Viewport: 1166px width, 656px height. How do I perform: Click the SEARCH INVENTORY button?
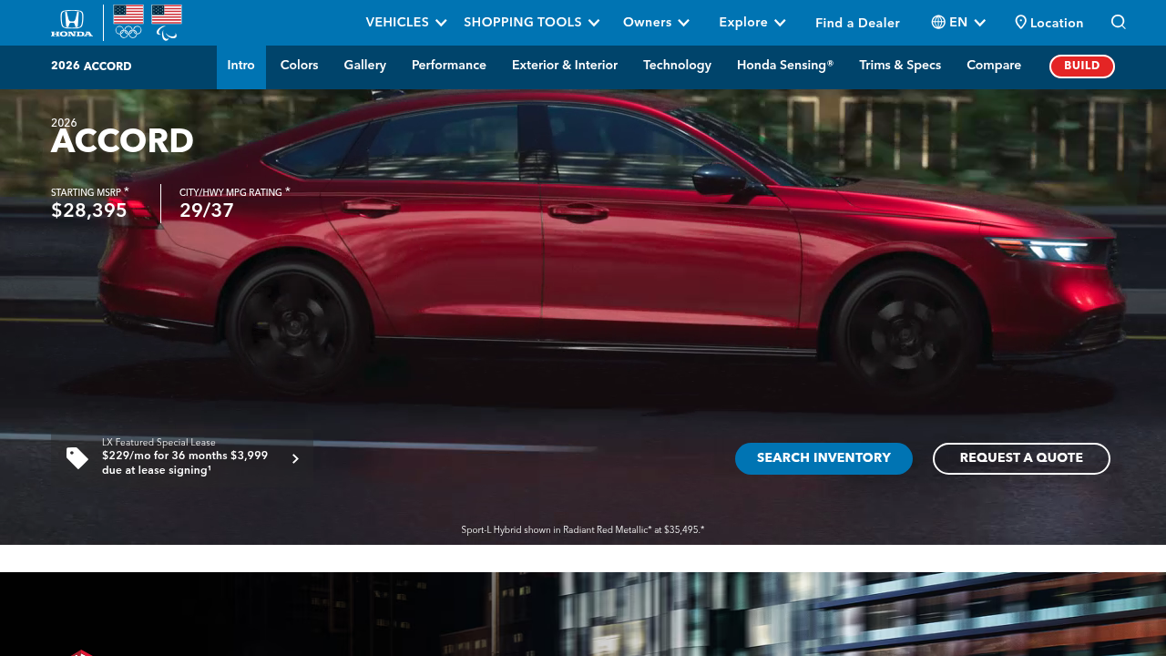[x=823, y=458]
